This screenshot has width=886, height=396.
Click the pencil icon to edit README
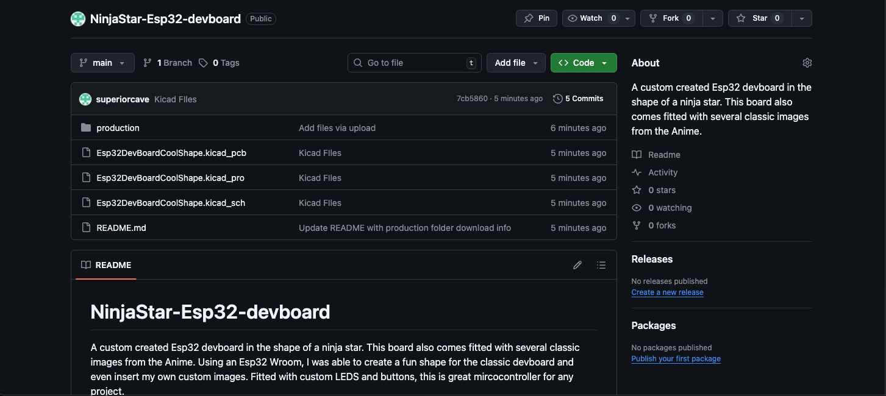tap(577, 265)
